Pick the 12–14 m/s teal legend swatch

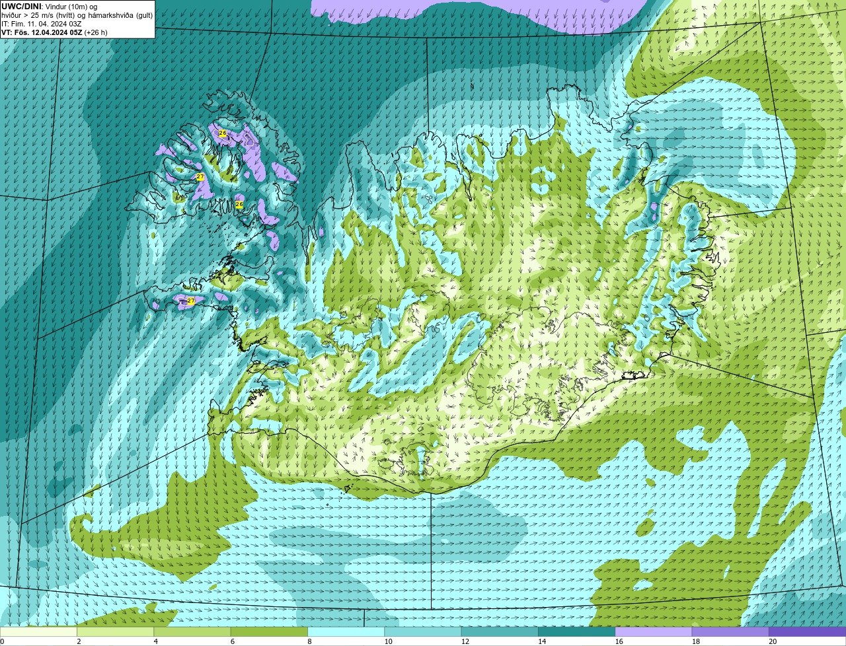click(x=500, y=631)
